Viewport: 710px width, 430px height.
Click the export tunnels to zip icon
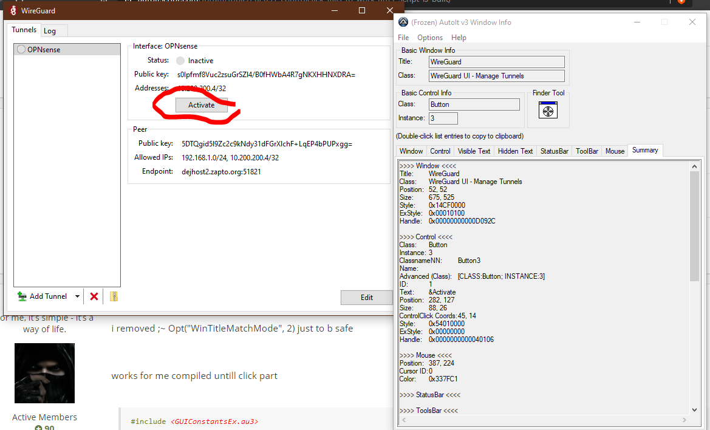point(114,296)
